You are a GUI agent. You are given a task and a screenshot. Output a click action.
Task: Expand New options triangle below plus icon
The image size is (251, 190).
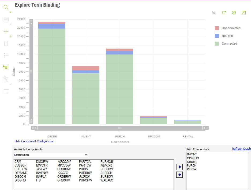(11, 36)
